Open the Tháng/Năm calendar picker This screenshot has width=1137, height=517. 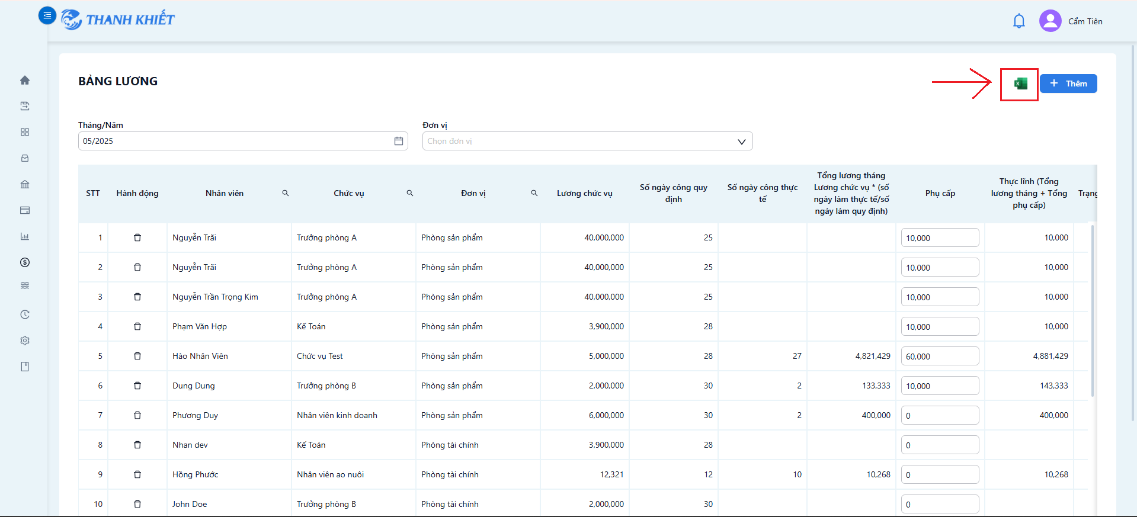coord(399,141)
